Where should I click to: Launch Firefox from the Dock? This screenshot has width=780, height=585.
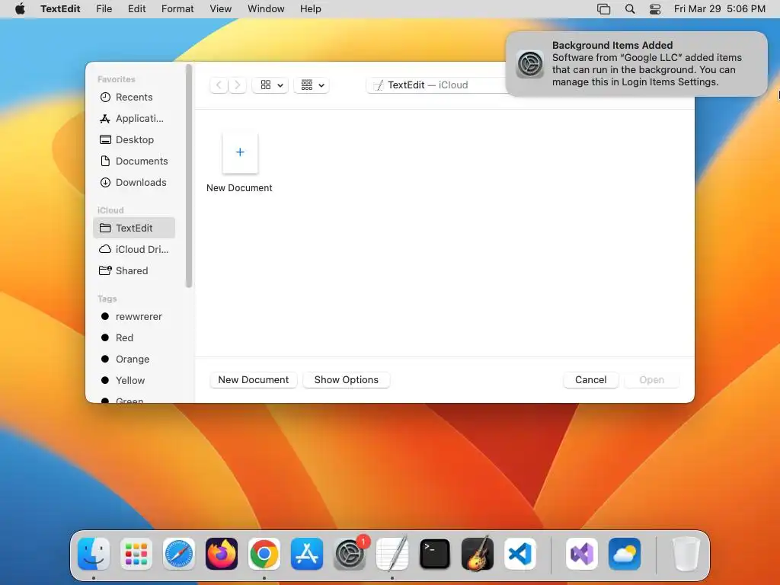coord(222,554)
